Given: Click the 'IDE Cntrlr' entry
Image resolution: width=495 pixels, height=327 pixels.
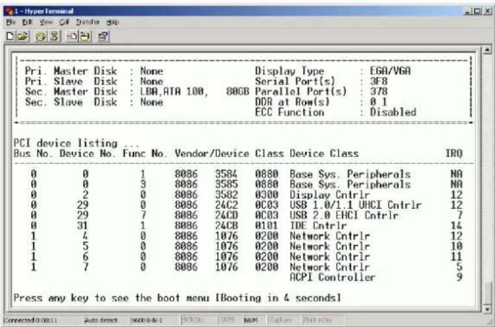Looking at the screenshot, I should pyautogui.click(x=318, y=226).
